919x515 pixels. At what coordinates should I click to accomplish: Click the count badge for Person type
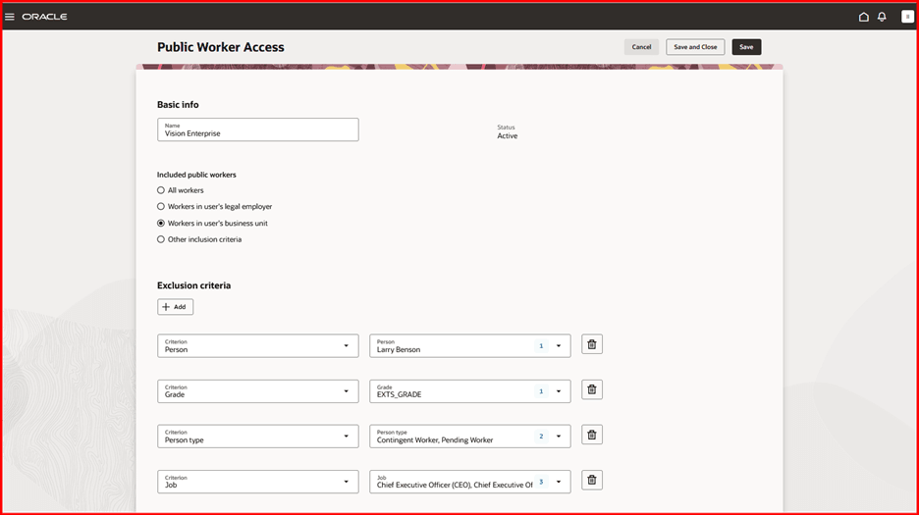pos(541,437)
